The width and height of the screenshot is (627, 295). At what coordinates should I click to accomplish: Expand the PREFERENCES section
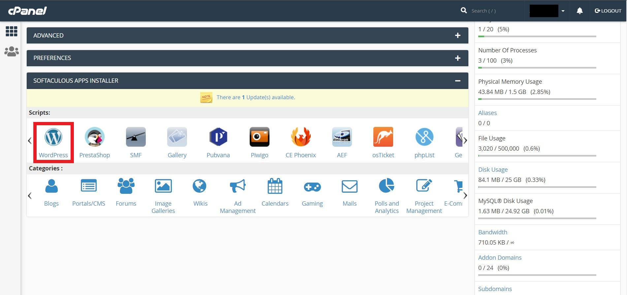point(458,58)
